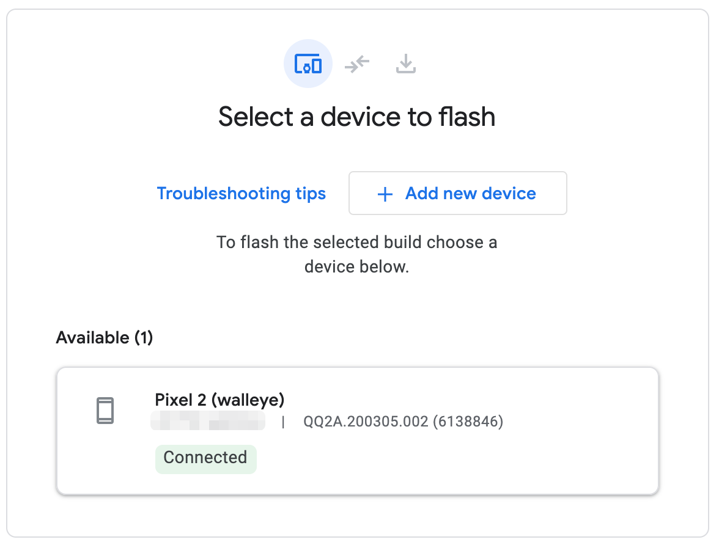The height and width of the screenshot is (545, 719).
Task: Click the Connected status badge
Action: [x=205, y=458]
